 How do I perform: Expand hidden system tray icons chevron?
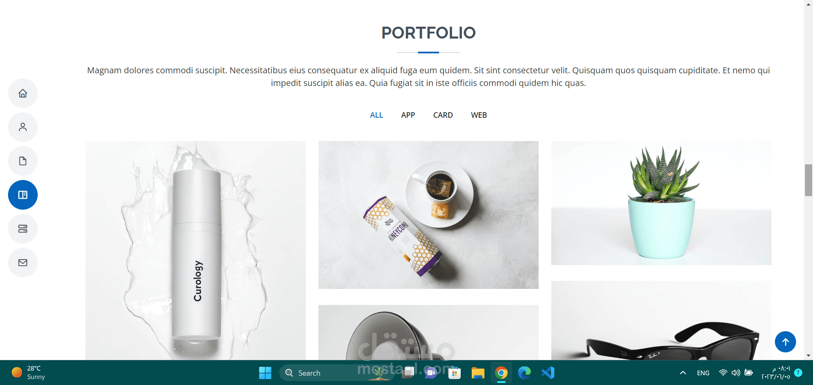(x=683, y=373)
